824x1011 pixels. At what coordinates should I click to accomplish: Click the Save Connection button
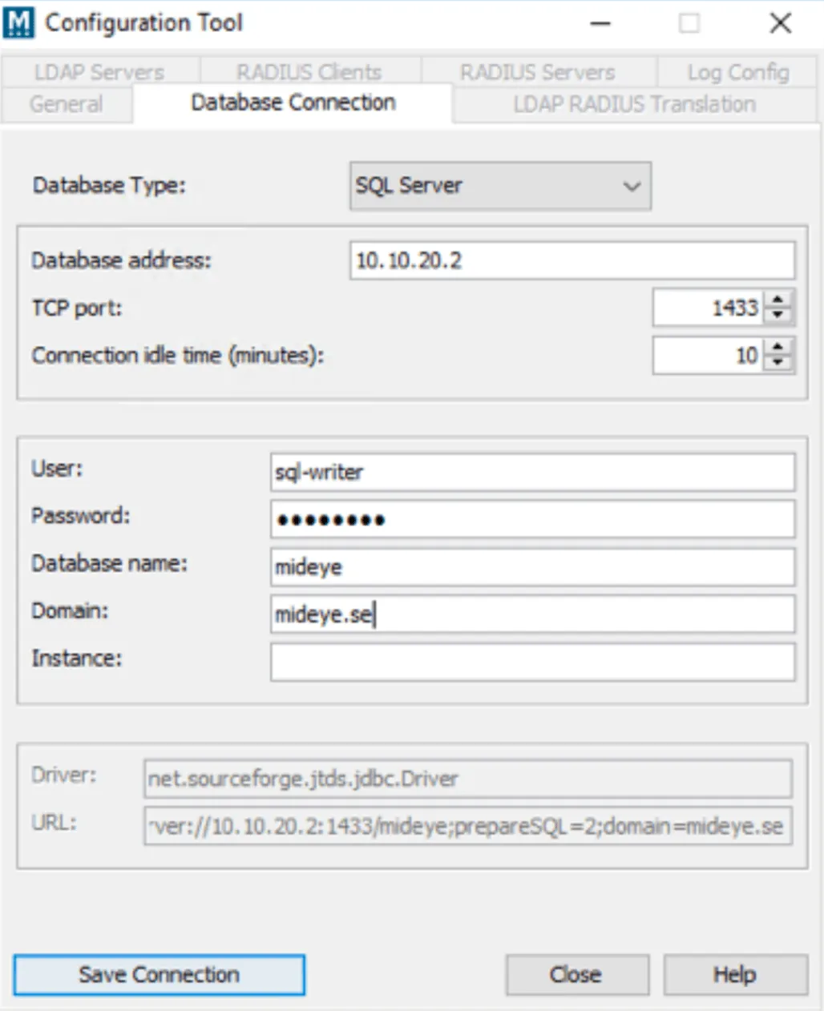(160, 974)
